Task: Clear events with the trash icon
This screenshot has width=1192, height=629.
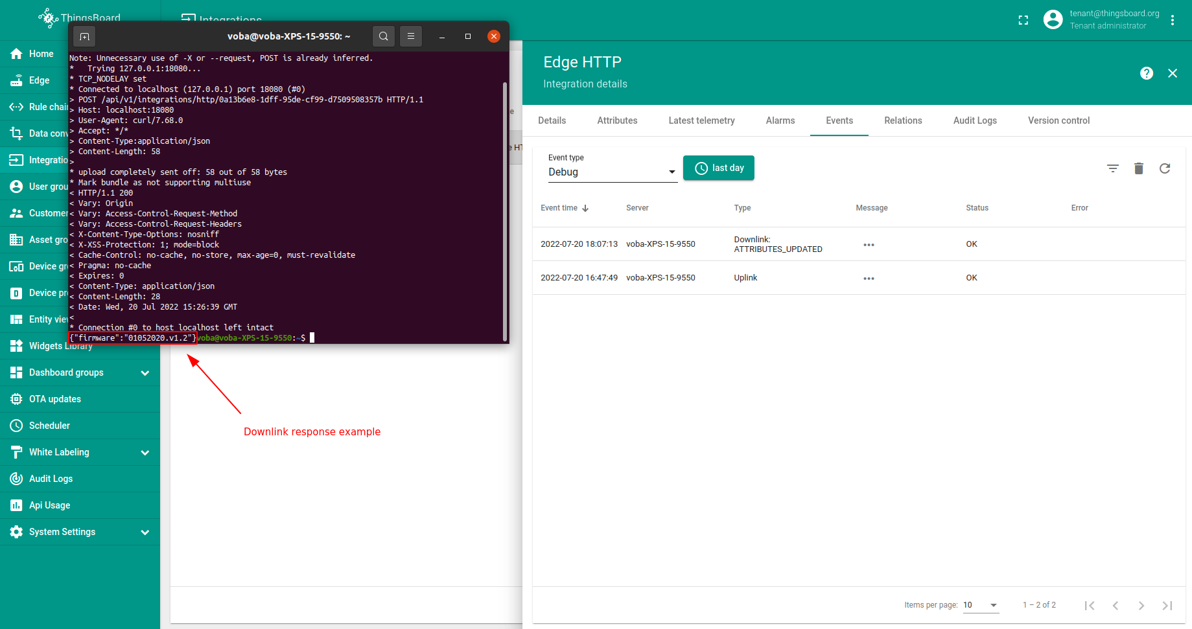Action: [x=1139, y=168]
